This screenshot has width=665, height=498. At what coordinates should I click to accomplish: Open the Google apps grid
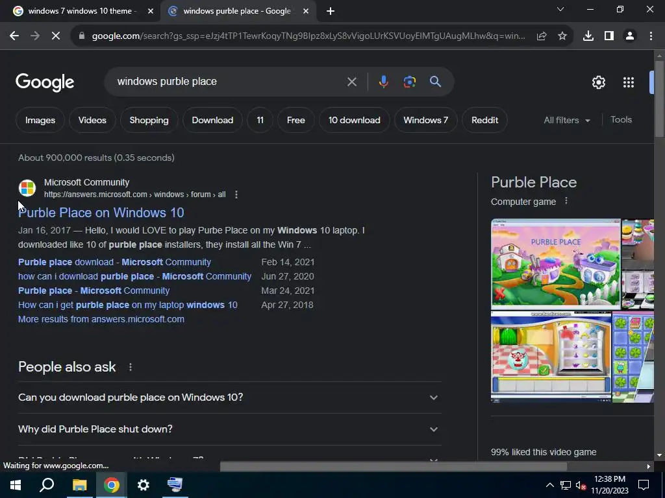(629, 82)
